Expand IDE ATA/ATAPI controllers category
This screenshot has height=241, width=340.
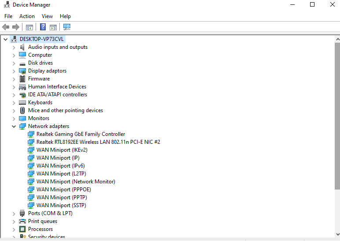(14, 95)
